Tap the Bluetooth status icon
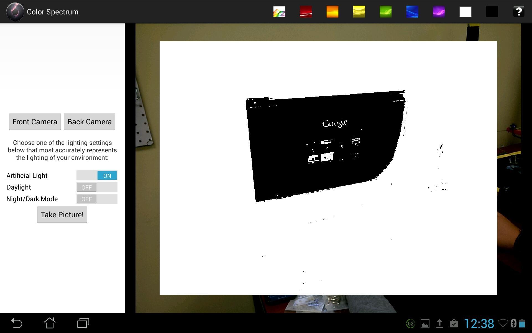Image resolution: width=532 pixels, height=333 pixels. coord(513,323)
